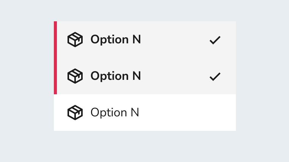Image resolution: width=289 pixels, height=162 pixels.
Task: Deselect the middle bold Option N
Action: click(145, 76)
